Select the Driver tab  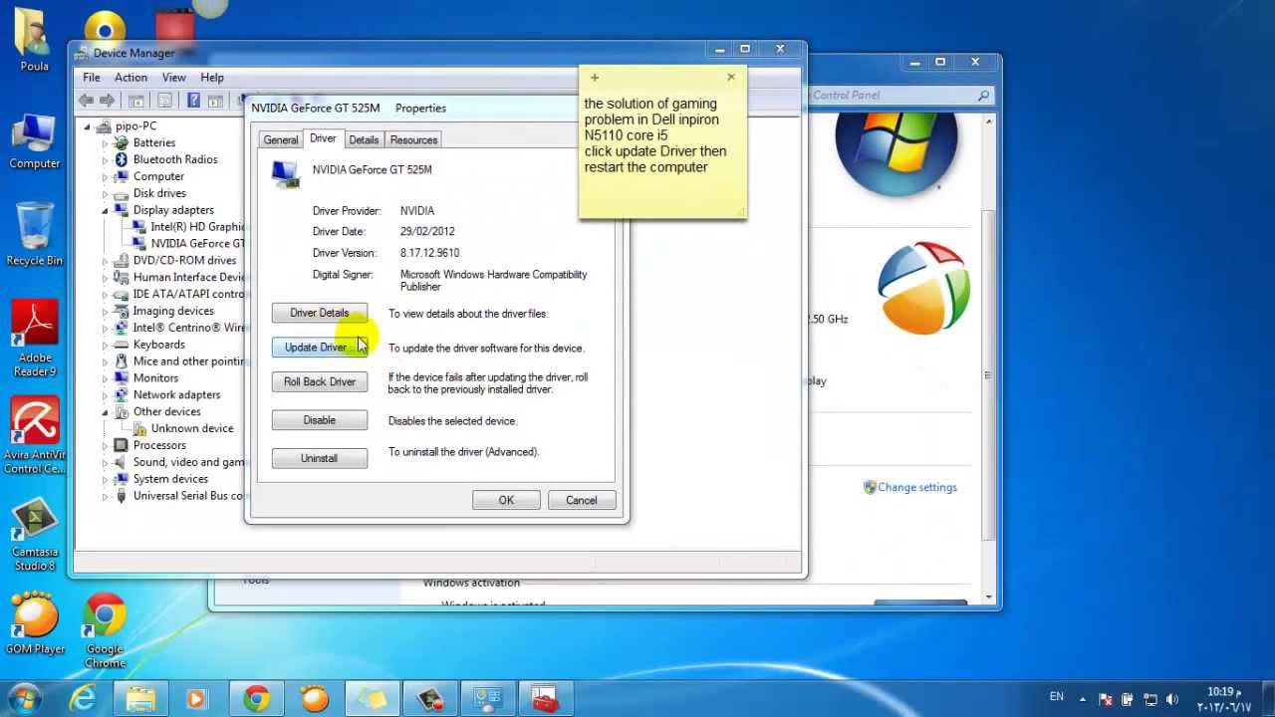[x=323, y=138]
